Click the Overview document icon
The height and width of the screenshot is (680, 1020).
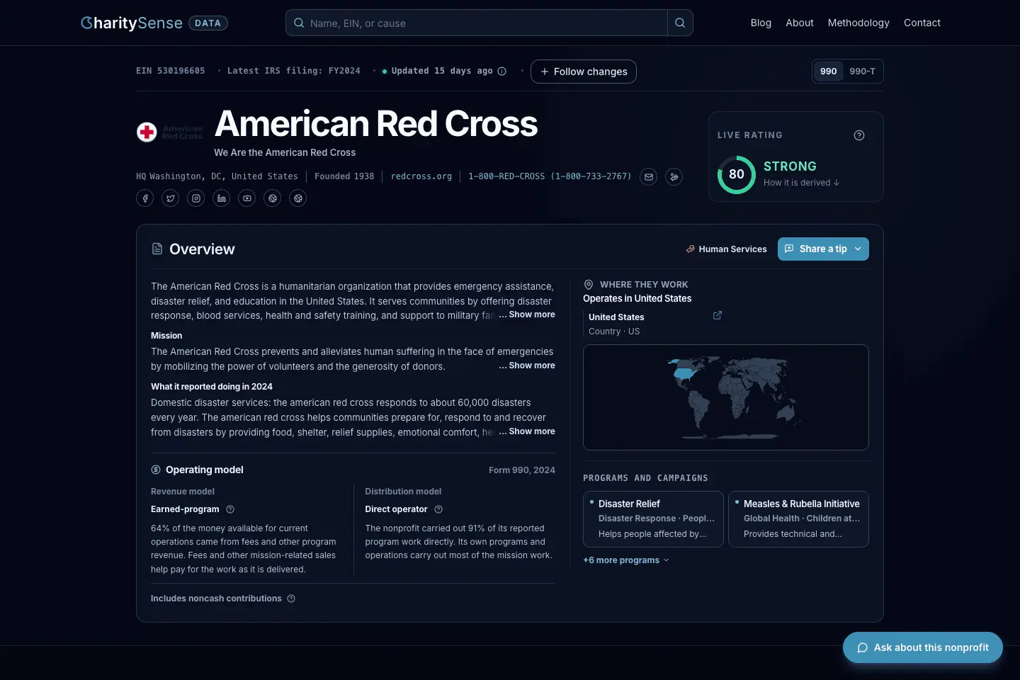pos(157,249)
